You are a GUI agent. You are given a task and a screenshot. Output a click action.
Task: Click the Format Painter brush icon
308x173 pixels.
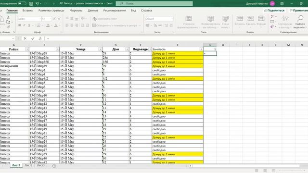tap(8, 26)
